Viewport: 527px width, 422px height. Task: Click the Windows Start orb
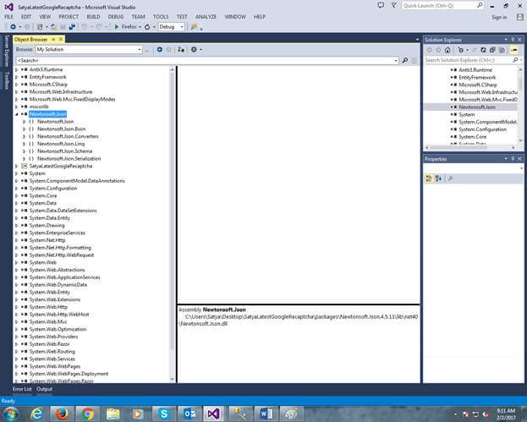[11, 414]
